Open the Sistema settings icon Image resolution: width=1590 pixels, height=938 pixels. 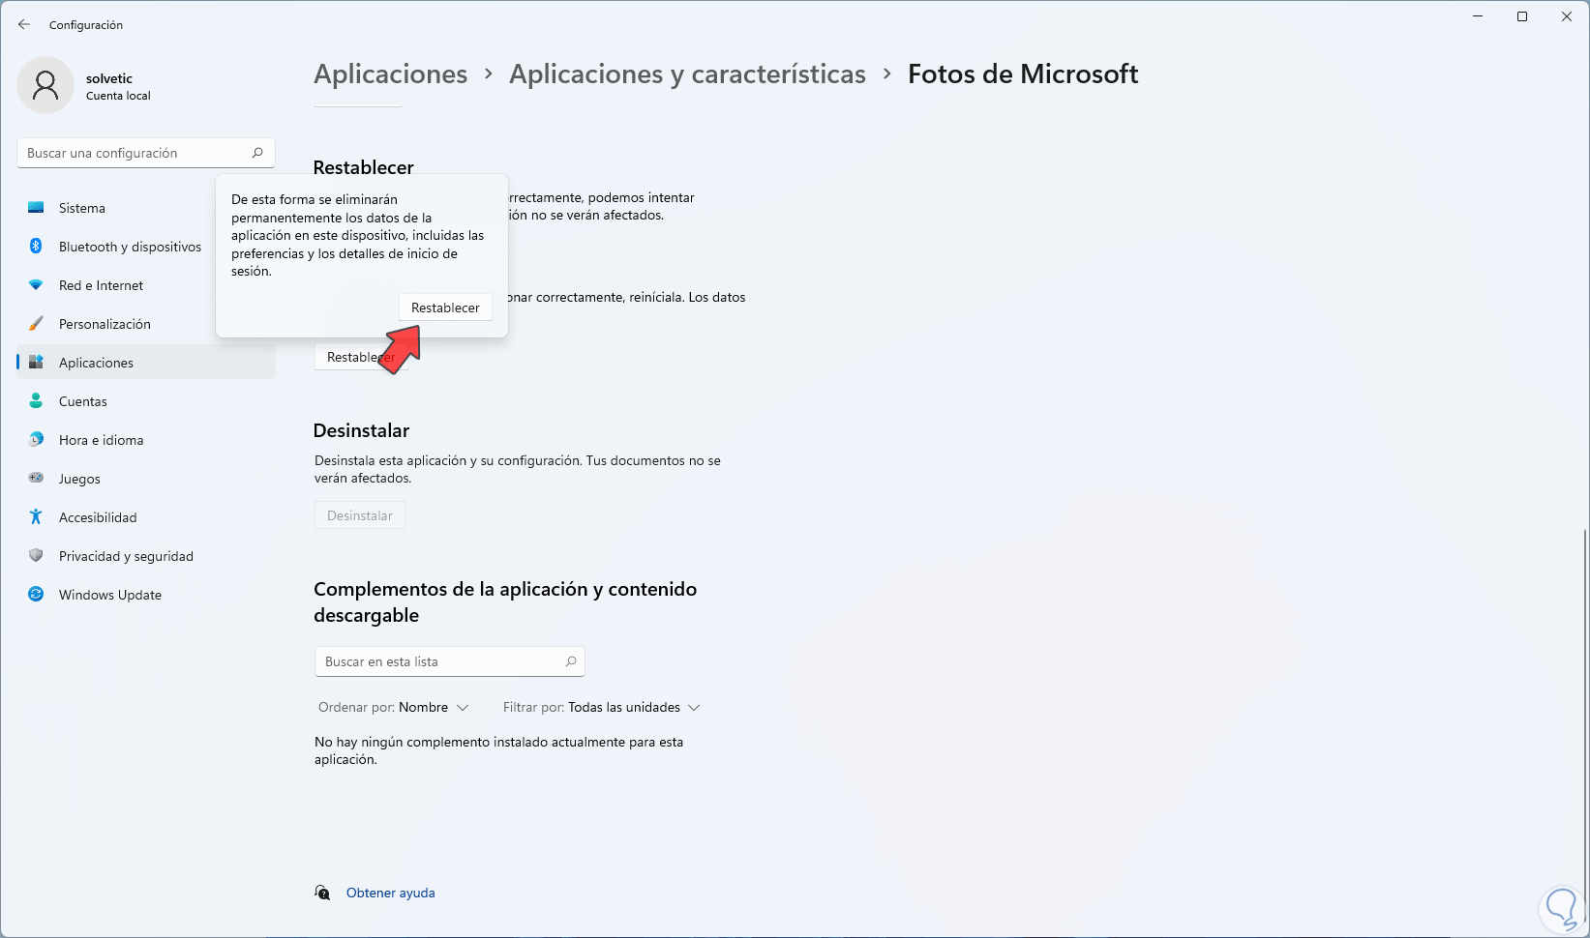[x=36, y=208]
